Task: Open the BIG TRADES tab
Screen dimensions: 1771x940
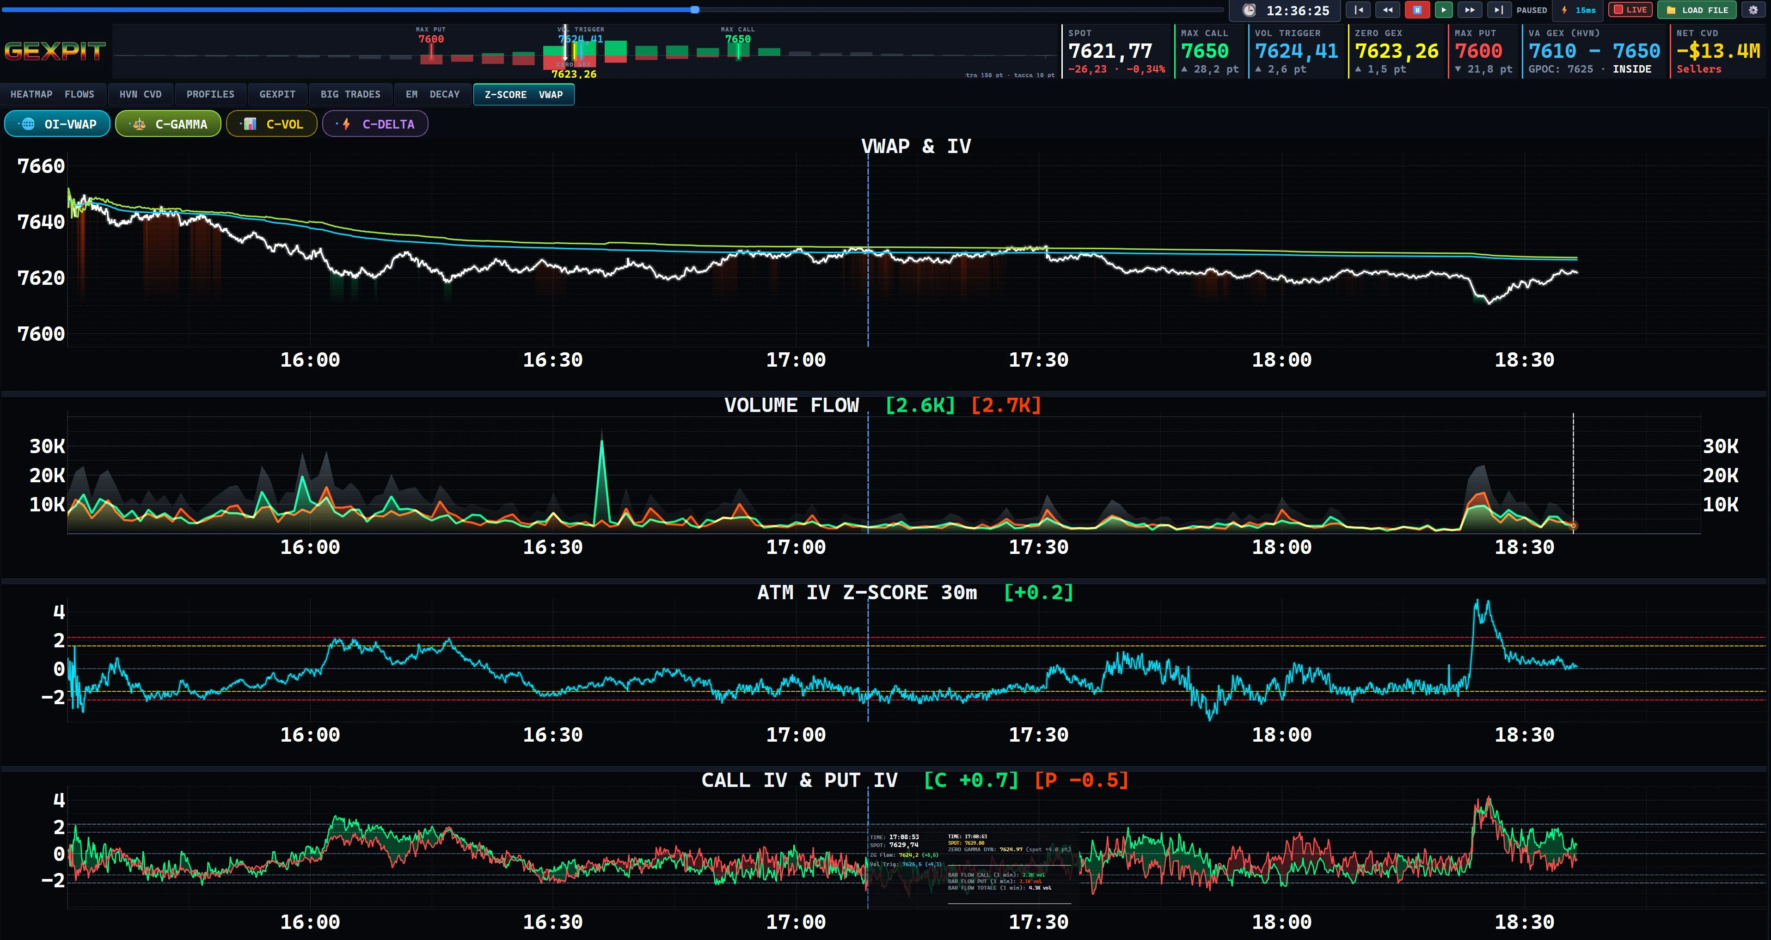Action: pos(350,94)
